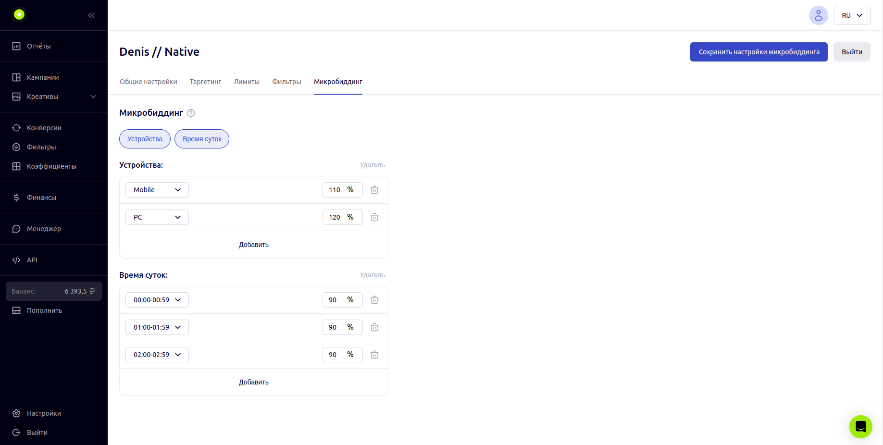Click the Микробиддинг help question icon
Screen dimensions: 883x445
[x=191, y=113]
